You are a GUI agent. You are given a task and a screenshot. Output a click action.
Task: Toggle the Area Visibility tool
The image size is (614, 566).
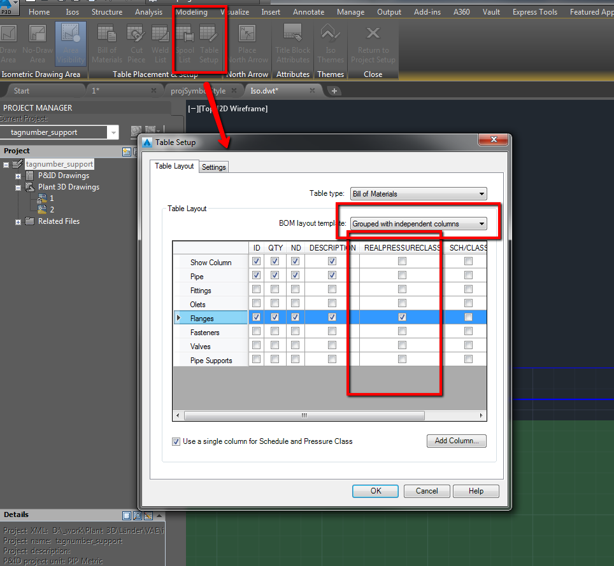(x=70, y=43)
